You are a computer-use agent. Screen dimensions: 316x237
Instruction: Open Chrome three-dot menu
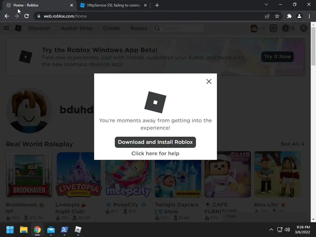click(309, 16)
